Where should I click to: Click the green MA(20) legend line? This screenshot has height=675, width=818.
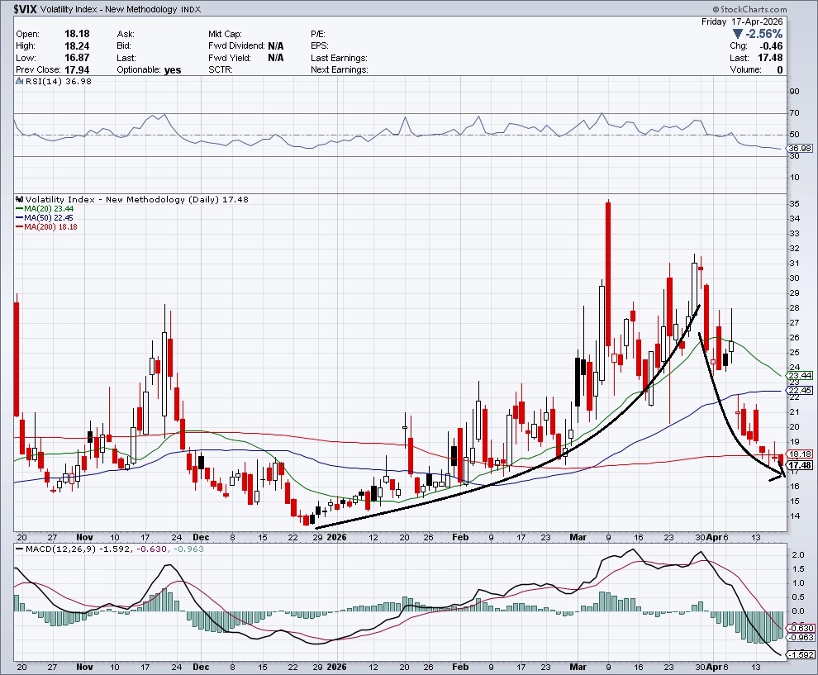(20, 209)
